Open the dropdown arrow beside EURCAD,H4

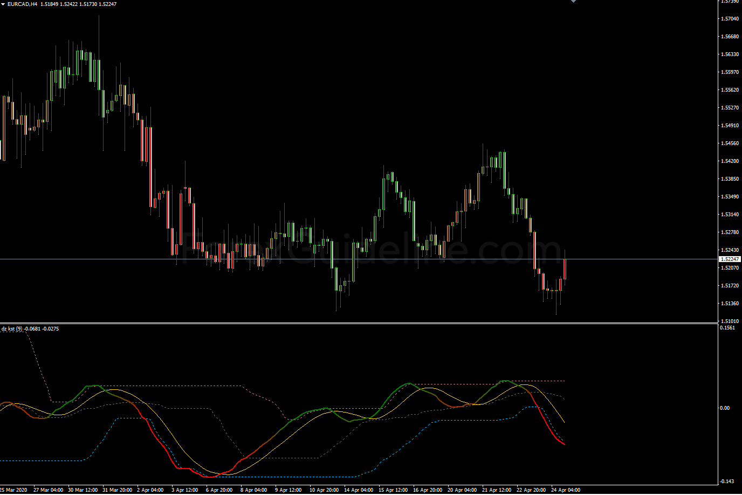[x=3, y=4]
